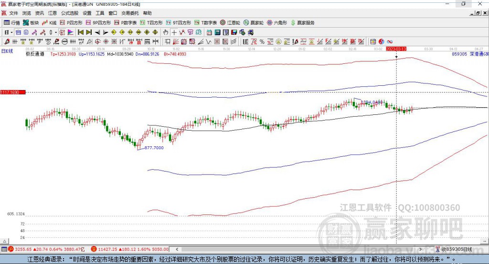Image resolution: width=489 pixels, height=264 pixels.
Task: Toggle the crosshair cursor tool
Action: click(x=174, y=32)
